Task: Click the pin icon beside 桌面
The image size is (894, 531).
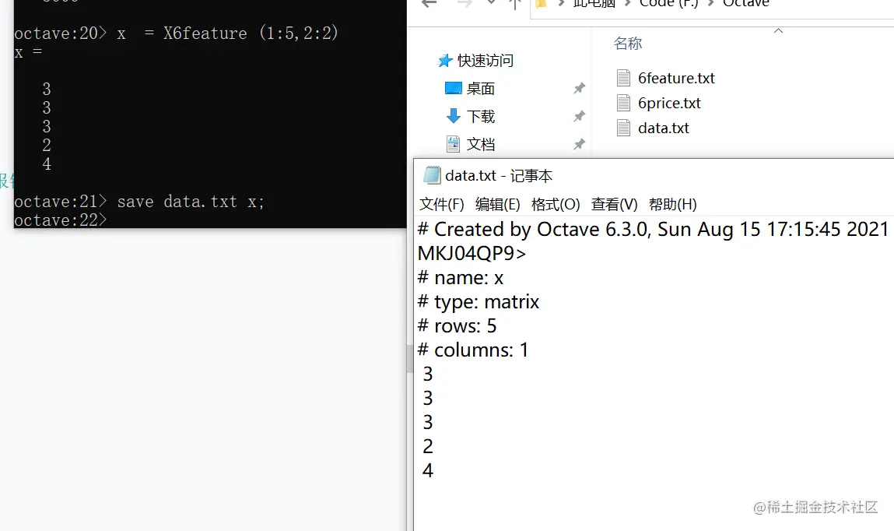Action: [580, 88]
